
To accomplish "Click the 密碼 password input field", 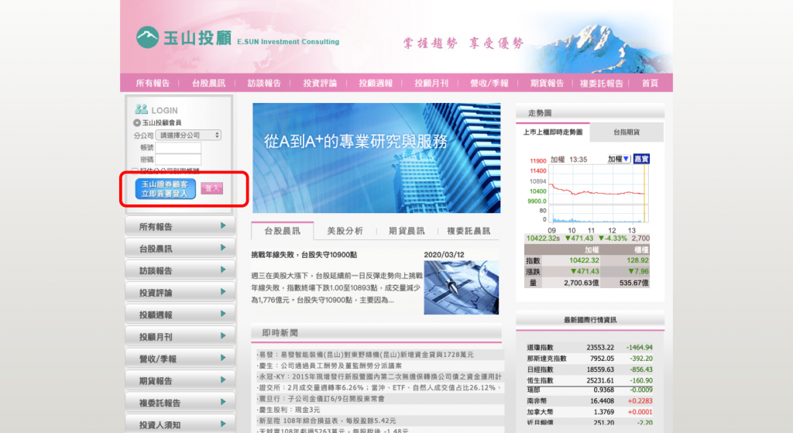I will pyautogui.click(x=178, y=160).
